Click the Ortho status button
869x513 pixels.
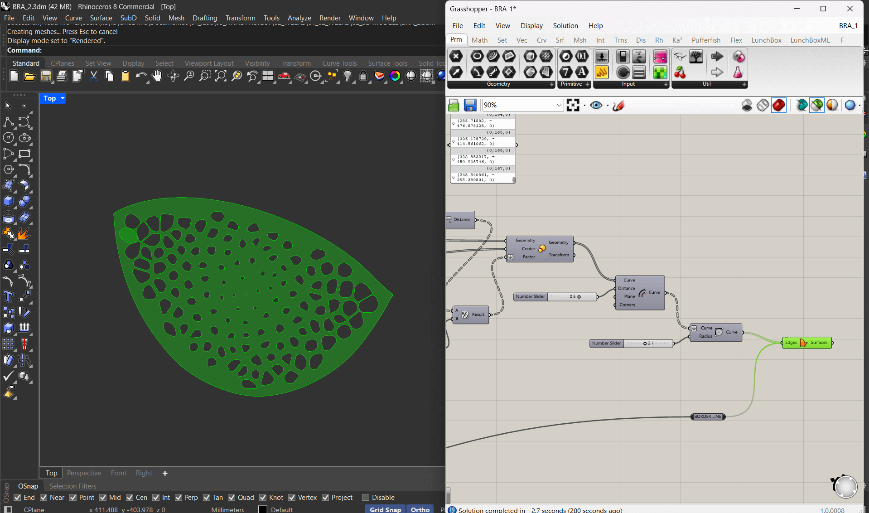point(420,509)
